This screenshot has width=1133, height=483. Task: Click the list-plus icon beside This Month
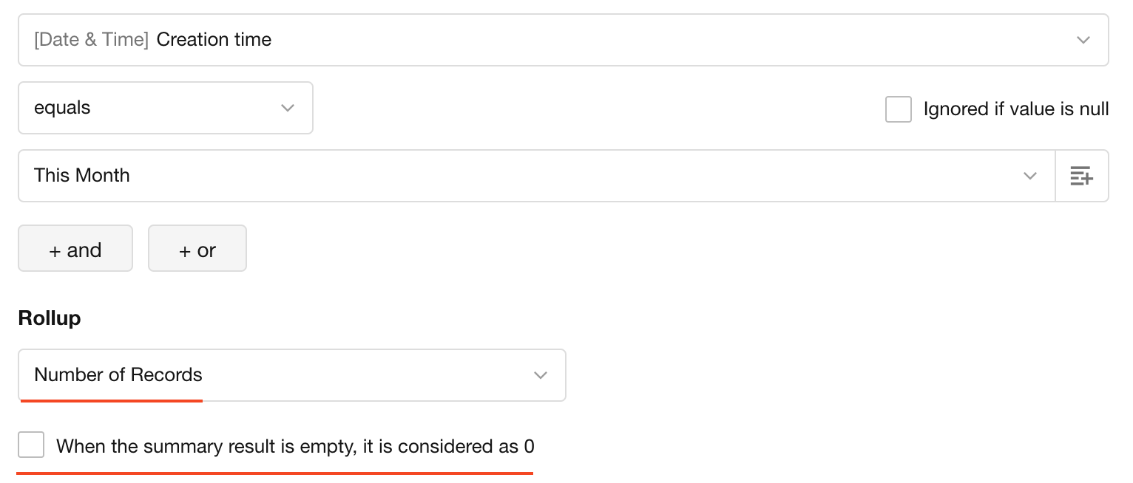[1081, 176]
